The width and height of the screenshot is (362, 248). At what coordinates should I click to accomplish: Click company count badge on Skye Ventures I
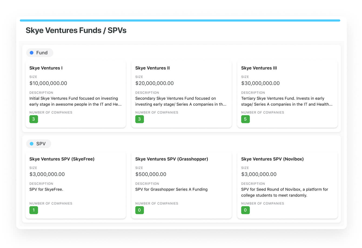33,119
